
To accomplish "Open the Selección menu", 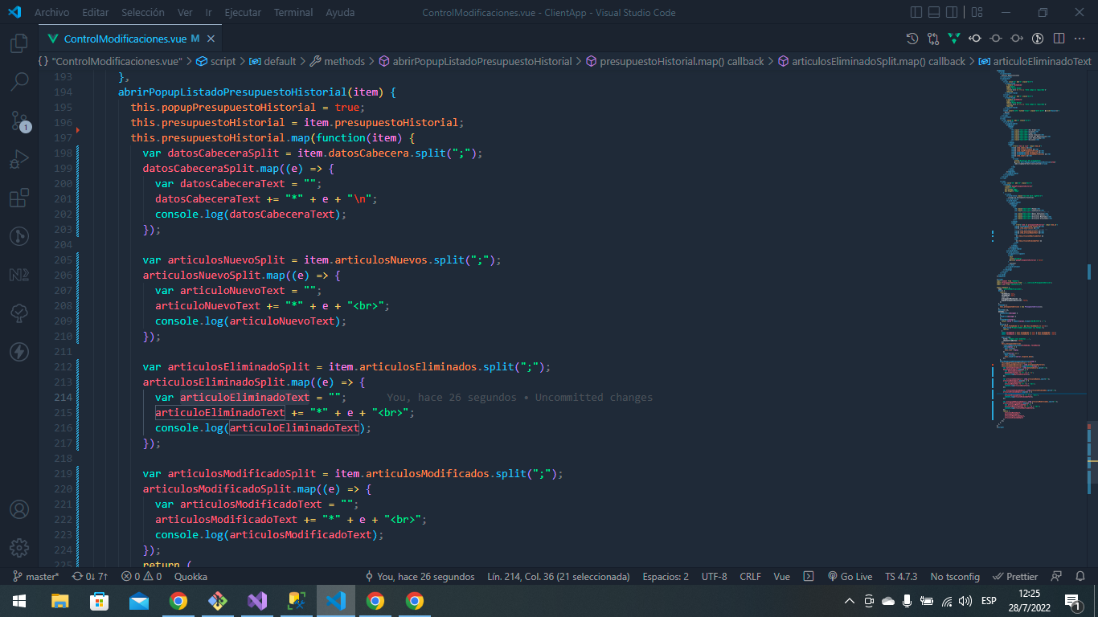I will point(143,13).
